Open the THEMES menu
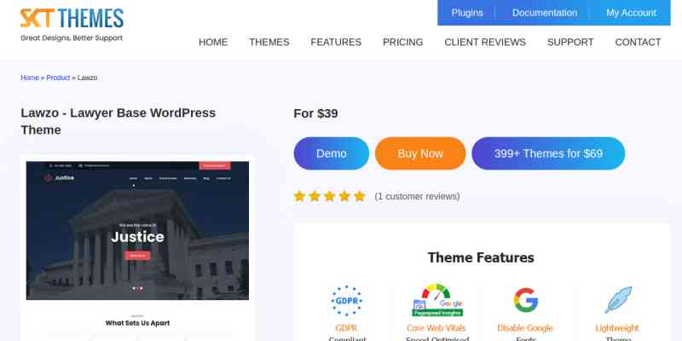The image size is (682, 341). tap(269, 42)
